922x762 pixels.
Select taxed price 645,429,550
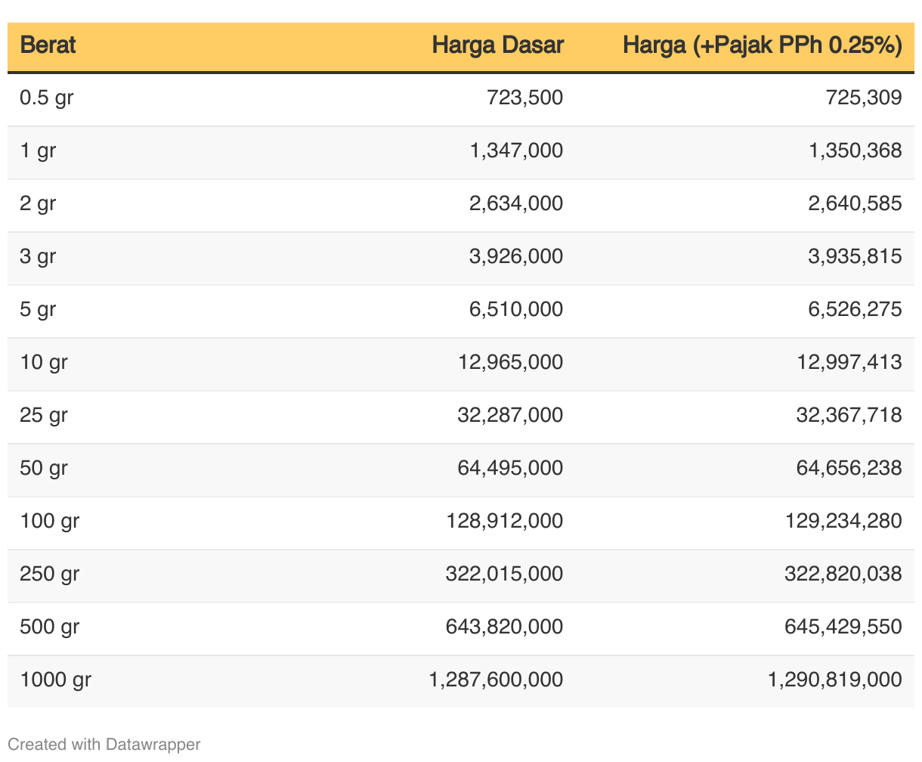843,627
